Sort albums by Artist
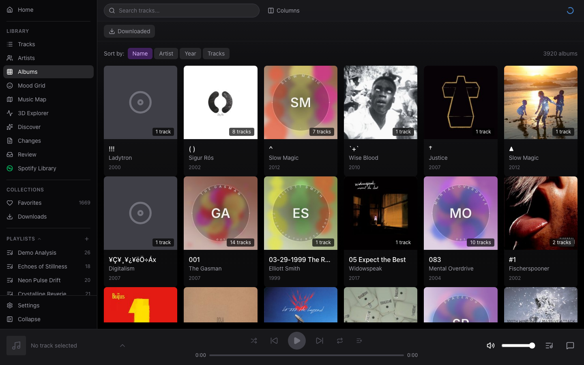This screenshot has height=365, width=584. point(166,54)
